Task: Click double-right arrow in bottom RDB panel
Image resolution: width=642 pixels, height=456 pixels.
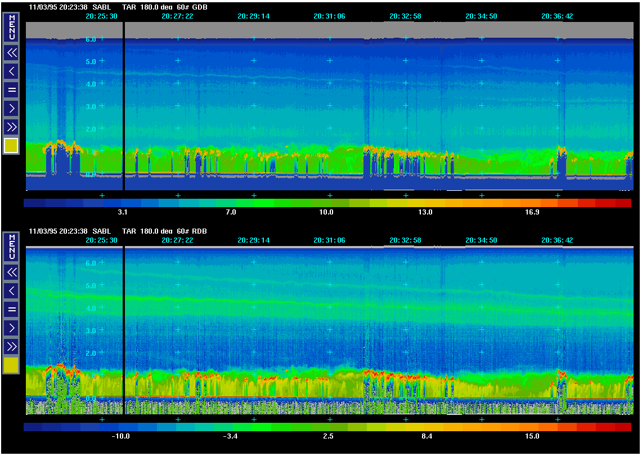Action: point(11,346)
